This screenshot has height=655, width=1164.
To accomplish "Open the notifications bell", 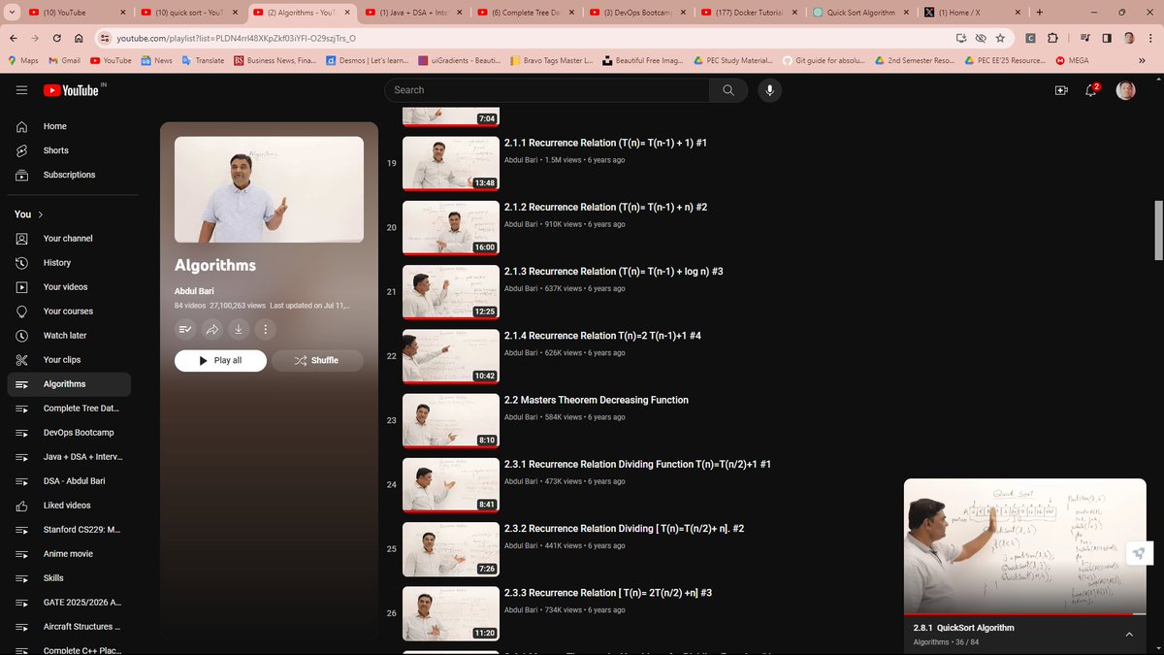I will click(x=1092, y=90).
